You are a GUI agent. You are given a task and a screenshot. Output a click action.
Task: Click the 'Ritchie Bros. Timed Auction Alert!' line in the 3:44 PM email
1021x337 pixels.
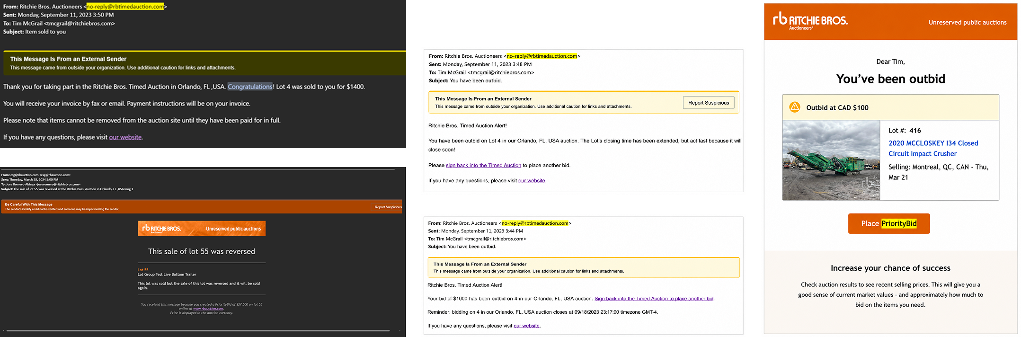[465, 285]
